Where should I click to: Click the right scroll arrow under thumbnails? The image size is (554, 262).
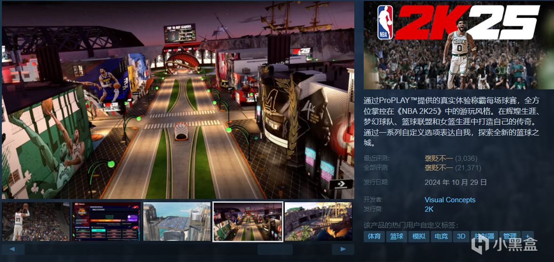(343, 249)
